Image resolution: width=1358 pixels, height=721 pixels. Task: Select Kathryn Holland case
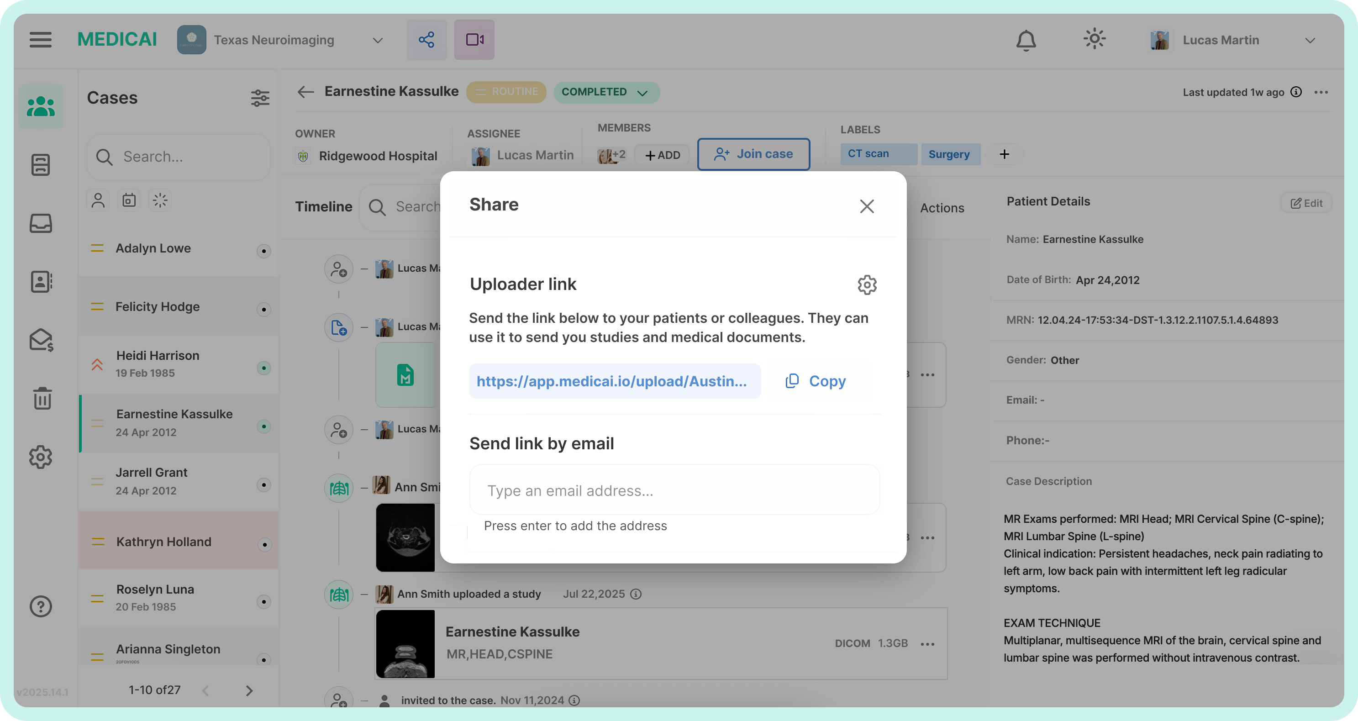click(163, 542)
